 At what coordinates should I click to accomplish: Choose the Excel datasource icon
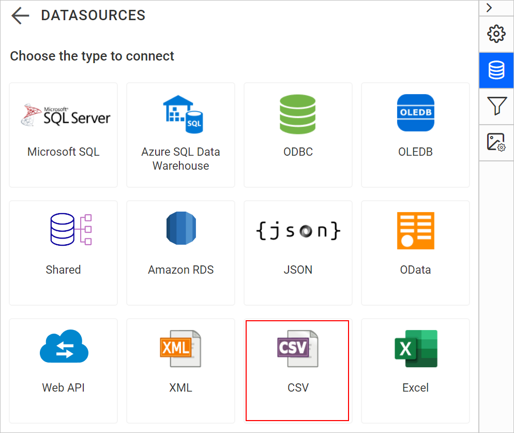tap(415, 348)
